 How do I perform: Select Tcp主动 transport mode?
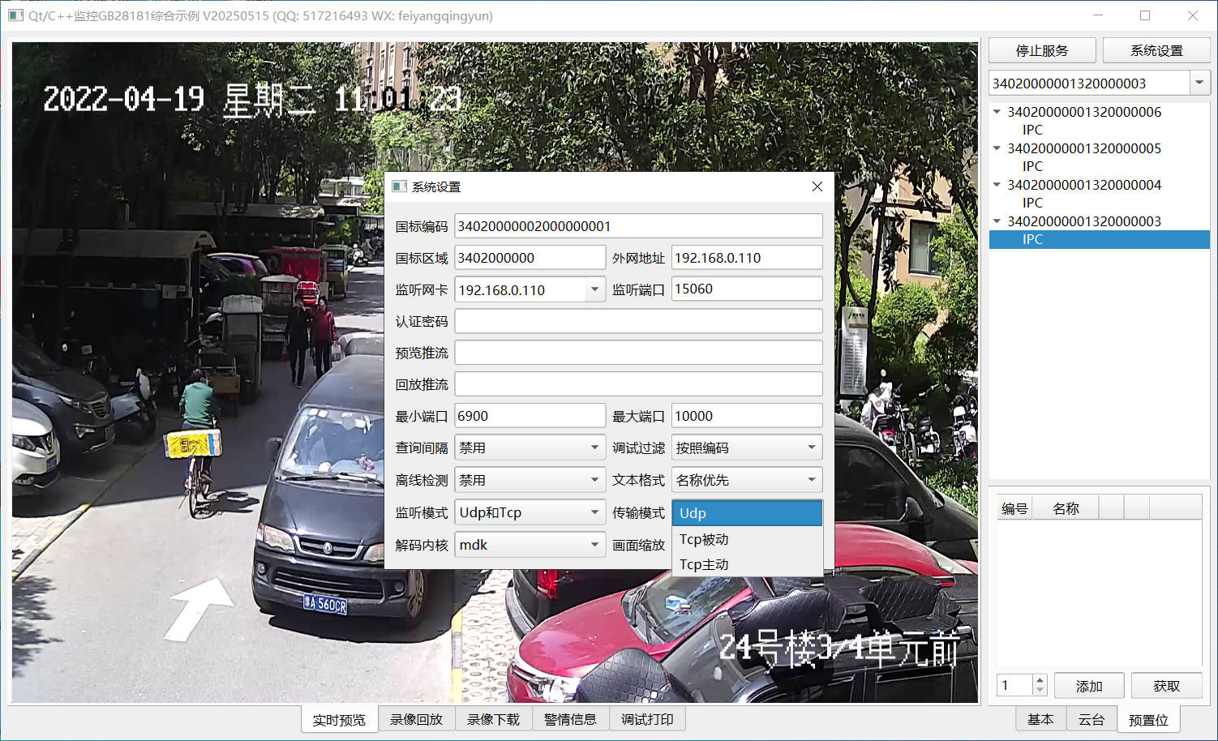(747, 564)
